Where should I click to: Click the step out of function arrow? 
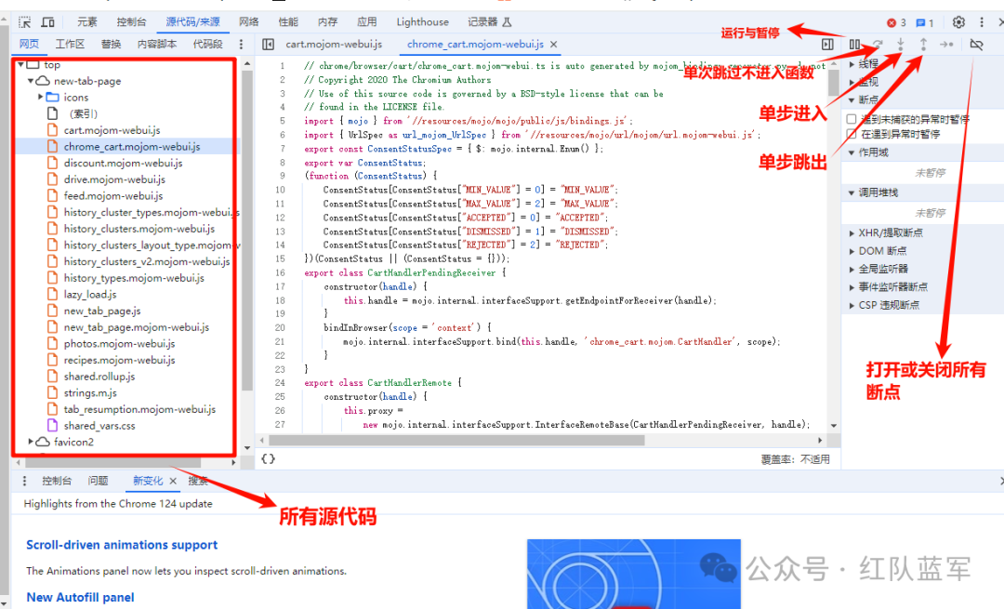click(923, 45)
